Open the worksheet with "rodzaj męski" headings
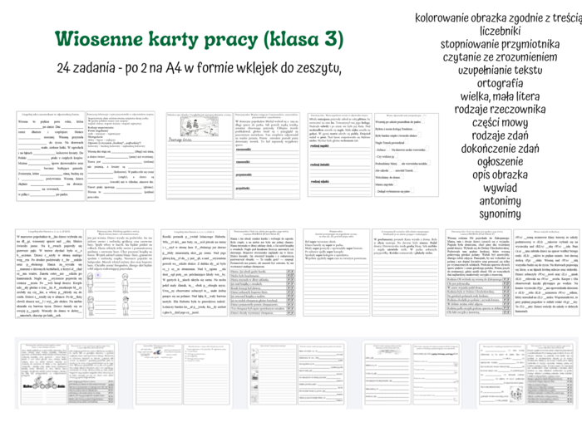582x432 pixels. (339, 155)
